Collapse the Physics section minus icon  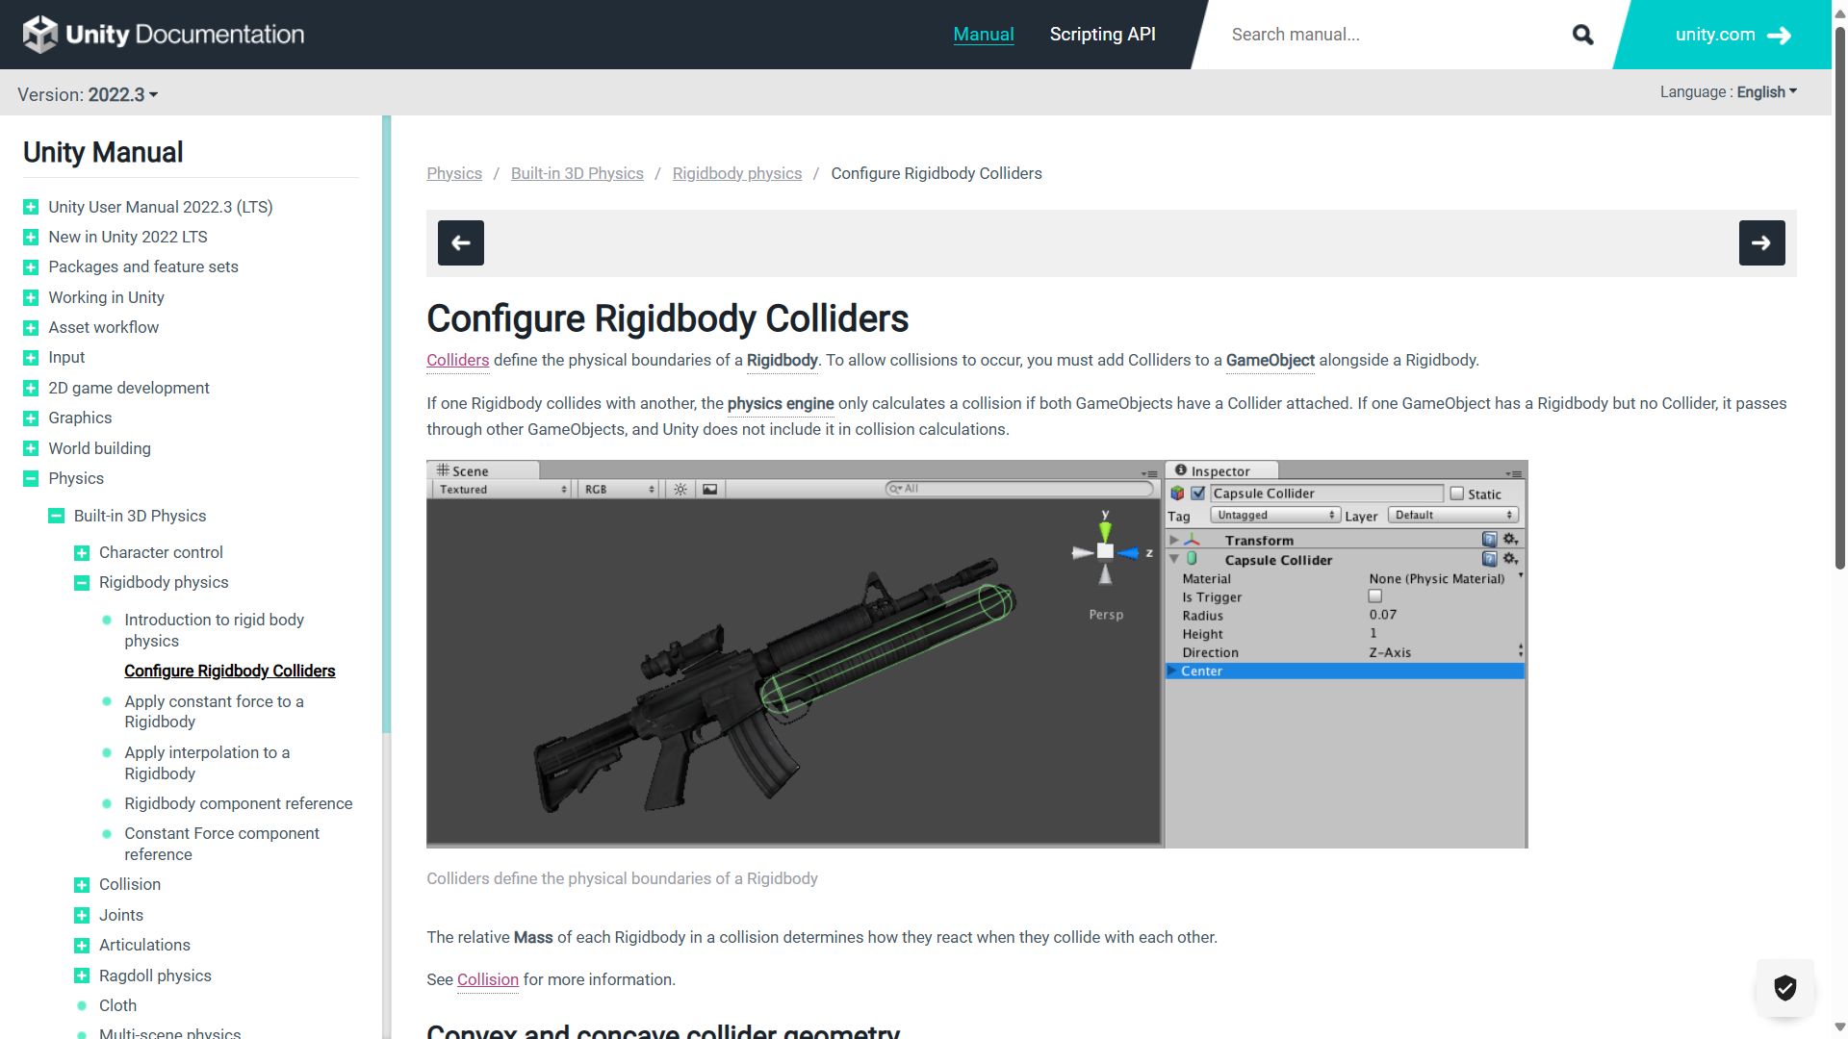tap(31, 479)
